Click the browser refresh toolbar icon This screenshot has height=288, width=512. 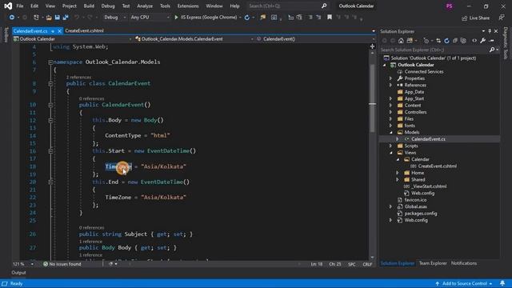tap(247, 18)
